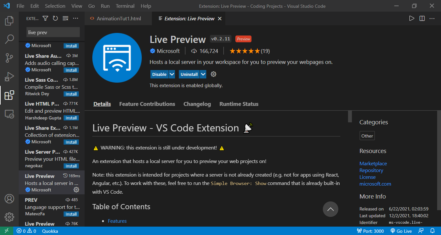Uninstall the Live Preview extension
The image size is (441, 235).
click(x=189, y=74)
